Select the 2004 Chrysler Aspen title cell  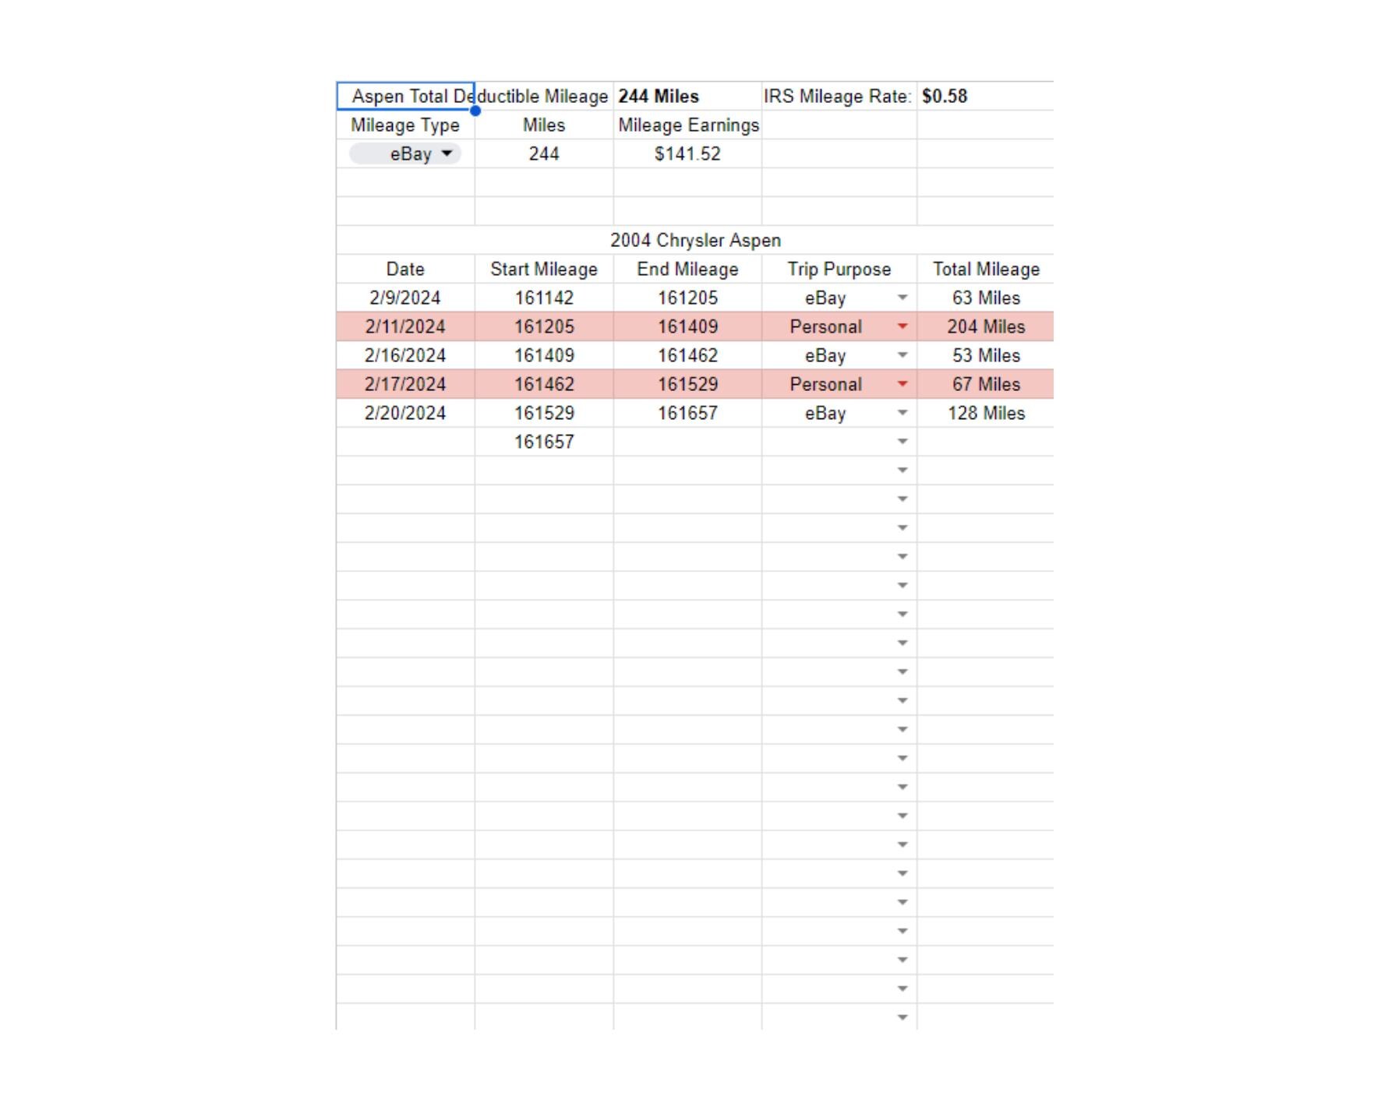pyautogui.click(x=696, y=240)
